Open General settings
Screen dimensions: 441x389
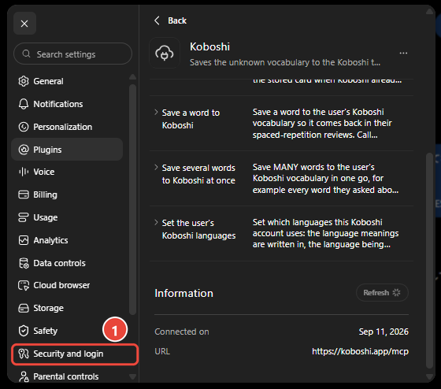point(67,81)
